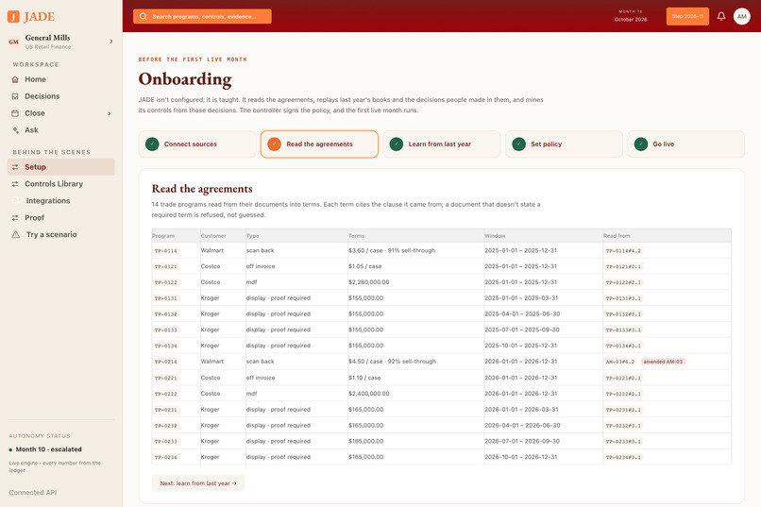The image size is (761, 507).
Task: Click the clause reference TP-0131#3.1
Action: click(x=624, y=298)
